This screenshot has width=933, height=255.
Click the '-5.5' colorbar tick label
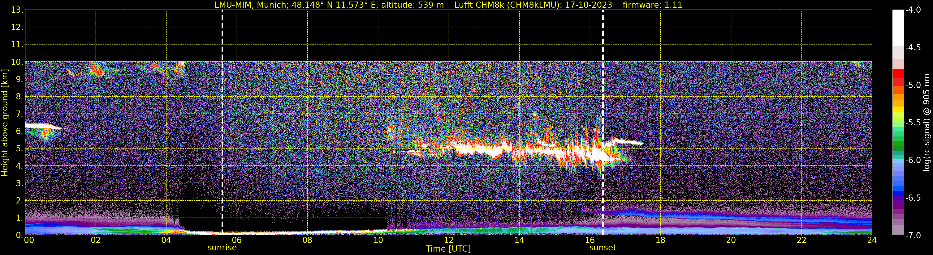(913, 123)
